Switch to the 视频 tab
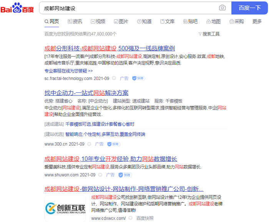The height and width of the screenshot is (222, 269). tap(98, 22)
